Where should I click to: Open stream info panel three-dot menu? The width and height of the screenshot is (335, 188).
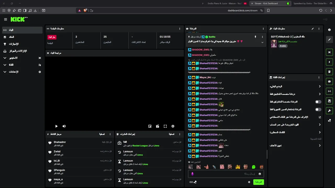click(319, 29)
